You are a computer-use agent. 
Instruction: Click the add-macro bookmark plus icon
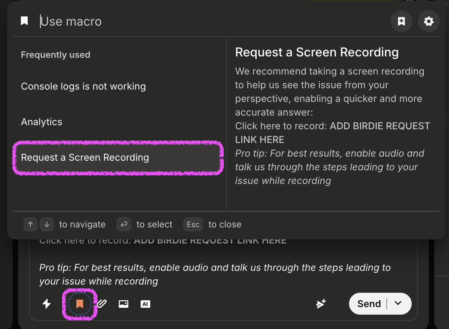pyautogui.click(x=401, y=21)
